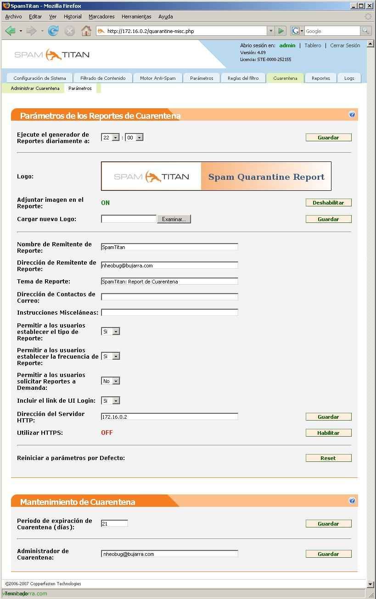This screenshot has width=376, height=599.
Task: Click the SpamTitan logo in the header
Action: tap(52, 55)
